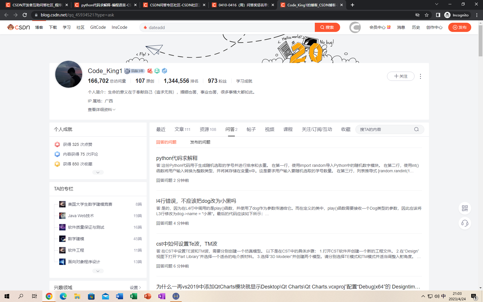The image size is (483, 302).
Task: Open the 帖子 tab
Action: click(251, 129)
